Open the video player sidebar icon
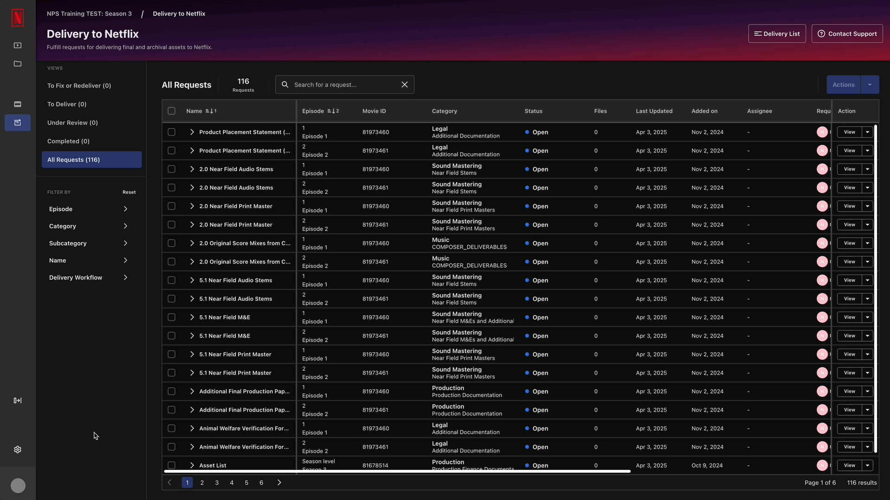890x500 pixels. tap(18, 45)
